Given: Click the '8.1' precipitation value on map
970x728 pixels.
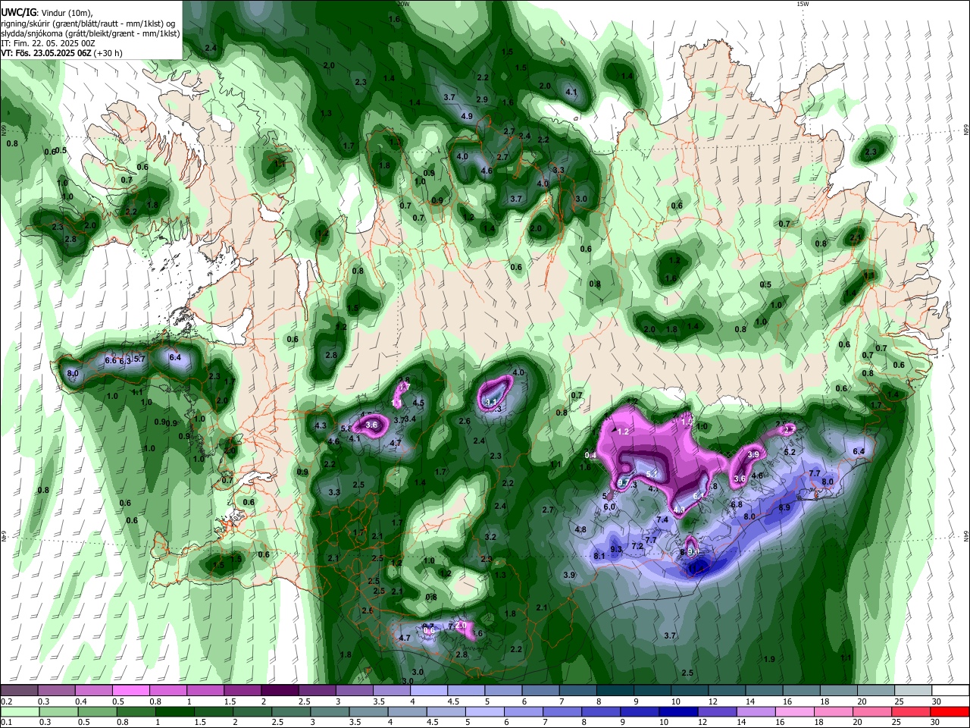Looking at the screenshot, I should click(x=599, y=556).
